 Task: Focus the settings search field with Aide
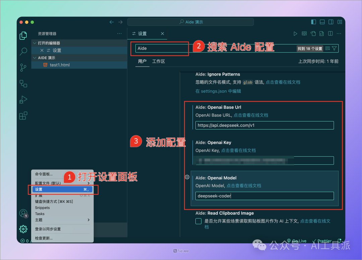click(237, 49)
